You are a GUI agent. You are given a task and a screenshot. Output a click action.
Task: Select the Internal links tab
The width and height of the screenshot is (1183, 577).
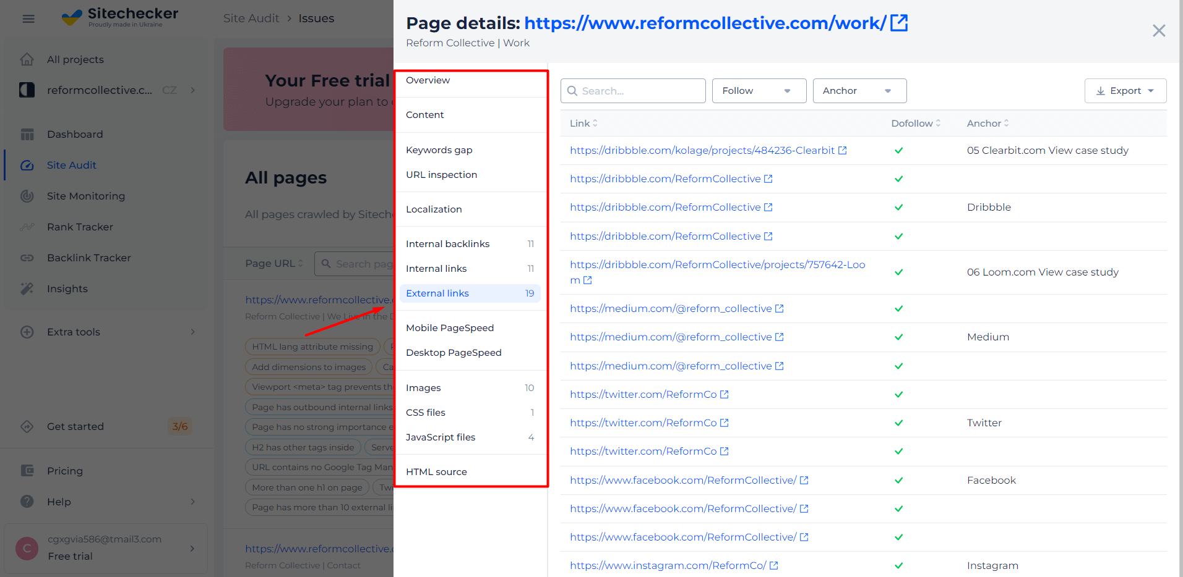[x=470, y=269]
